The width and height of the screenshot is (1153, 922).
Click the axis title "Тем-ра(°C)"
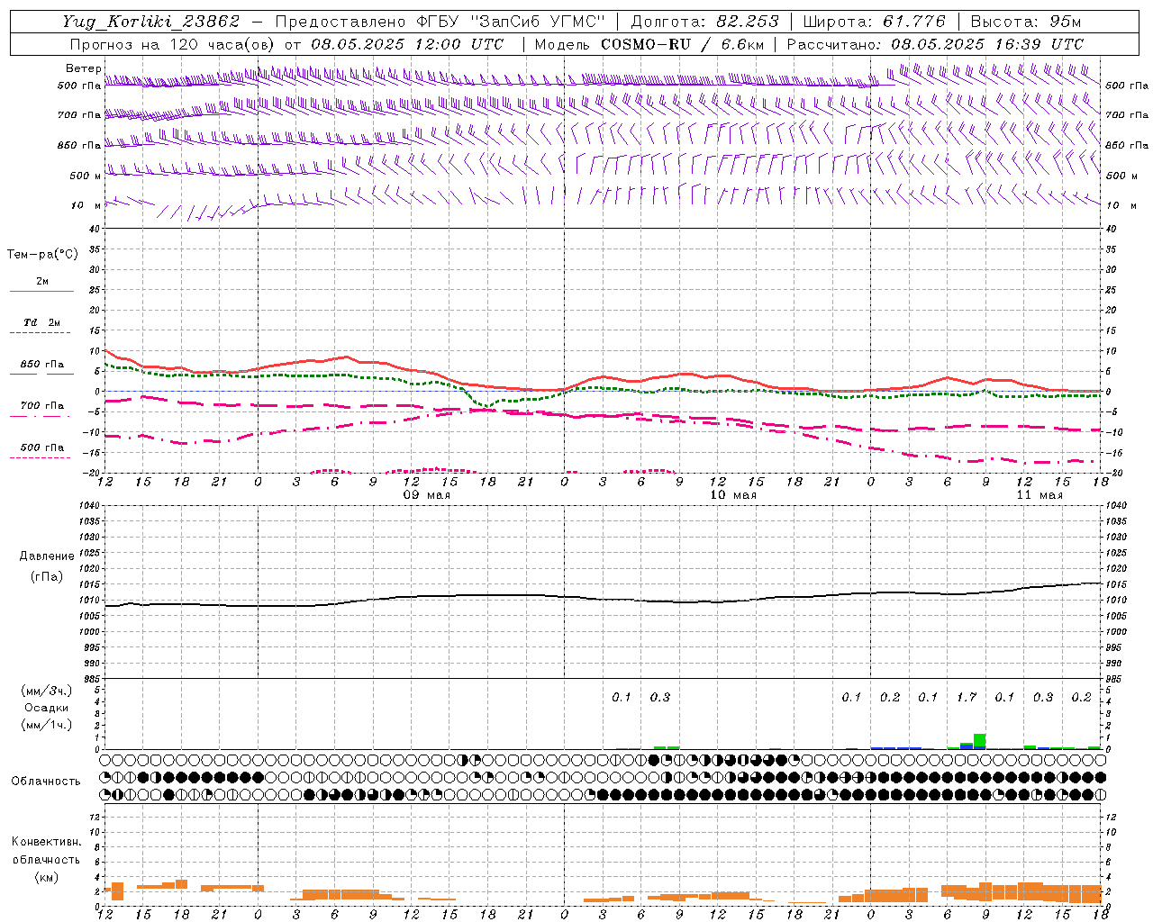coord(42,254)
